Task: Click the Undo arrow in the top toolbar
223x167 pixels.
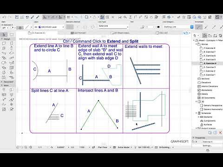Action: pyautogui.click(x=4, y=17)
